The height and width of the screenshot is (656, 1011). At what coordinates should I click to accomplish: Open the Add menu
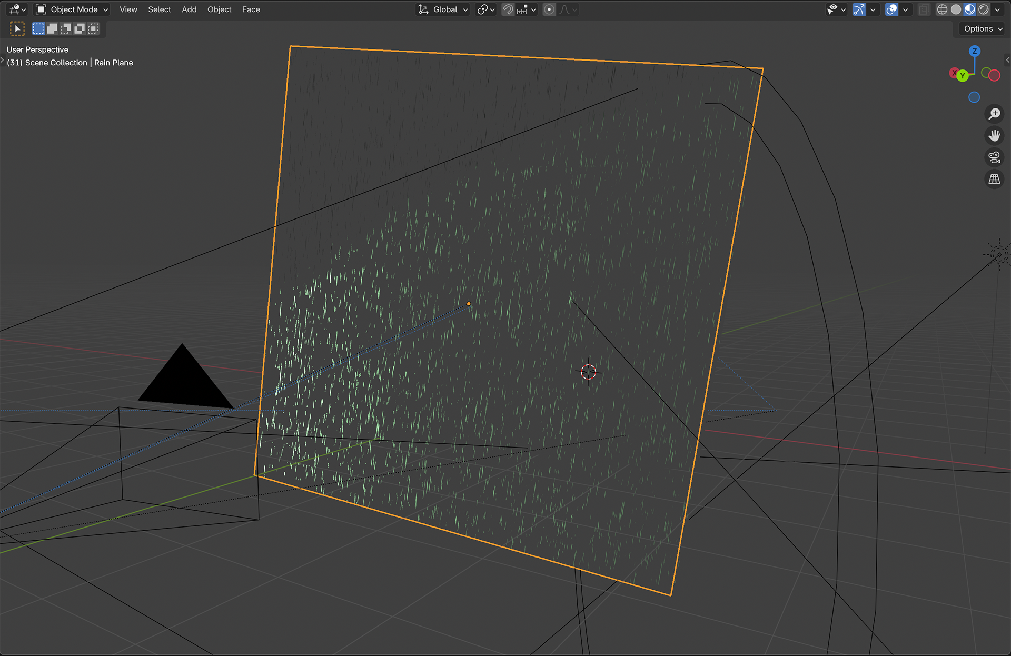click(x=189, y=9)
